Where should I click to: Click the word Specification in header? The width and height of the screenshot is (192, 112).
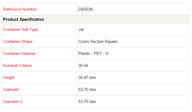[32, 19]
